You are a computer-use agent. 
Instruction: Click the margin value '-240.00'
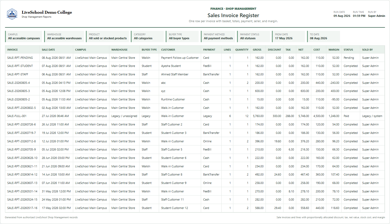(335, 83)
